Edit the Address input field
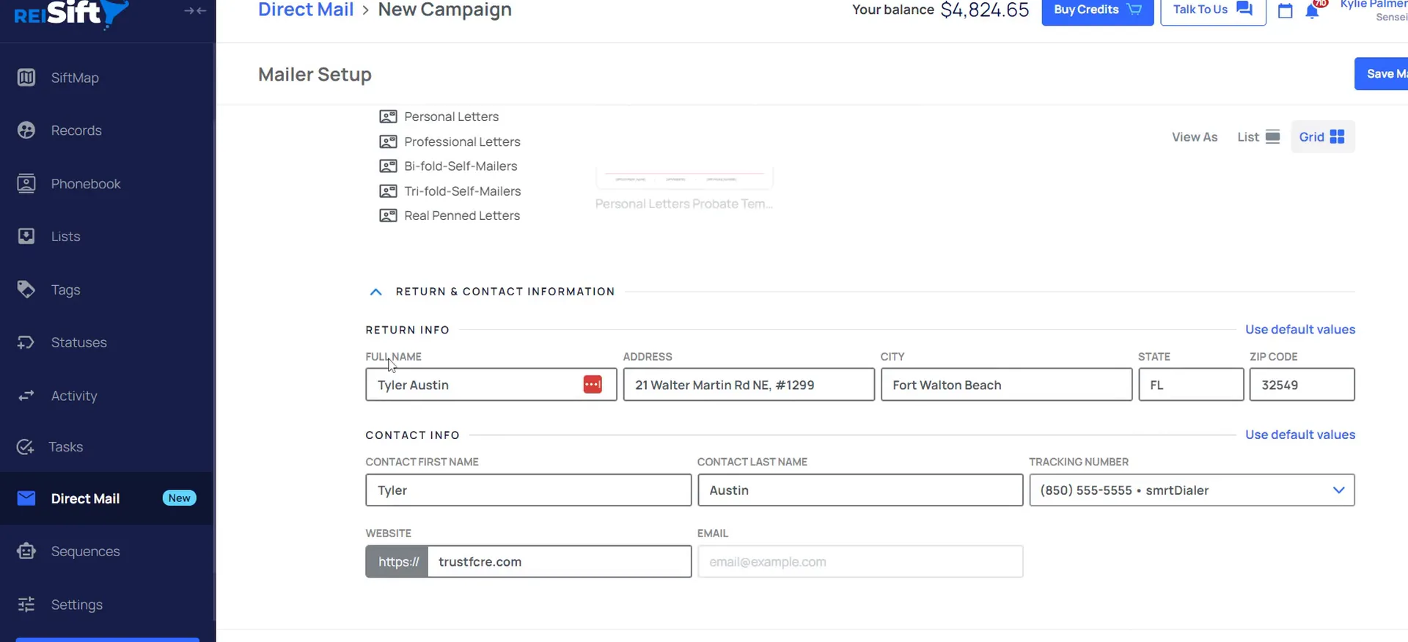This screenshot has height=642, width=1408. (x=749, y=385)
